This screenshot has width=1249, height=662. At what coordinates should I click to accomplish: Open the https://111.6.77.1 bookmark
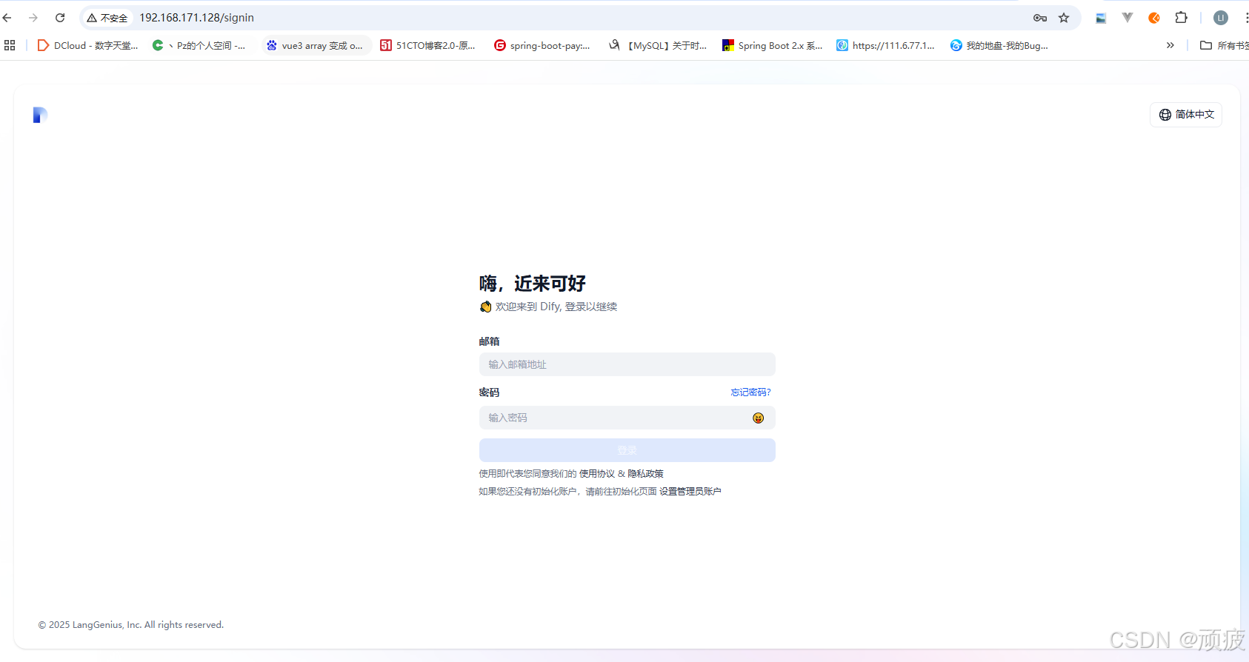pos(885,45)
